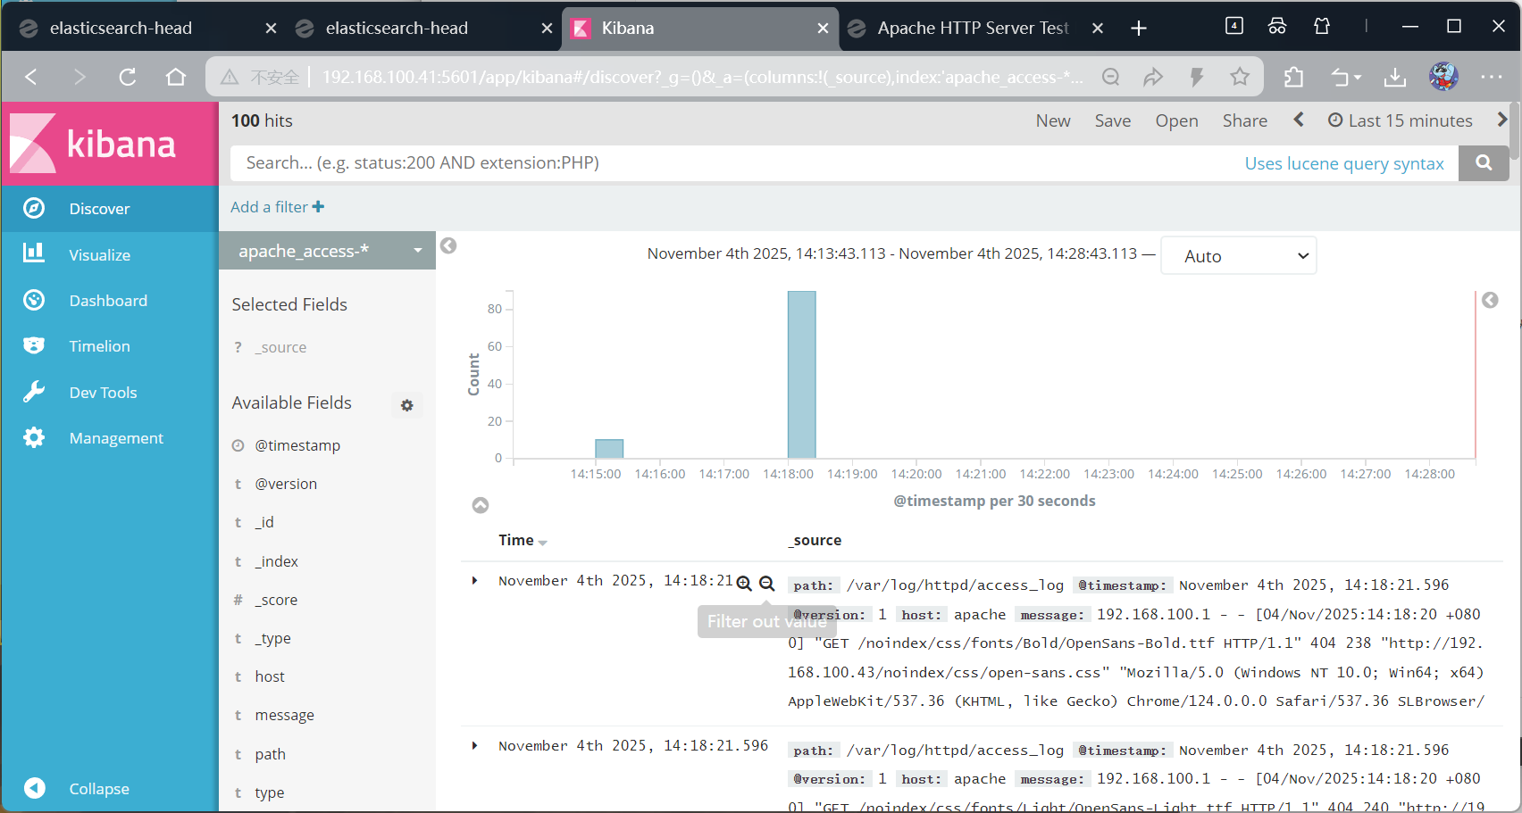Expand the second log row
The image size is (1522, 813).
tap(474, 745)
